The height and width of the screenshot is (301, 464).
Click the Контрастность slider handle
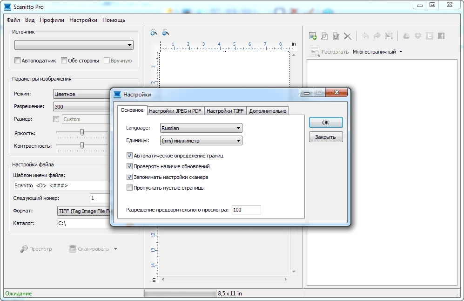pyautogui.click(x=82, y=145)
